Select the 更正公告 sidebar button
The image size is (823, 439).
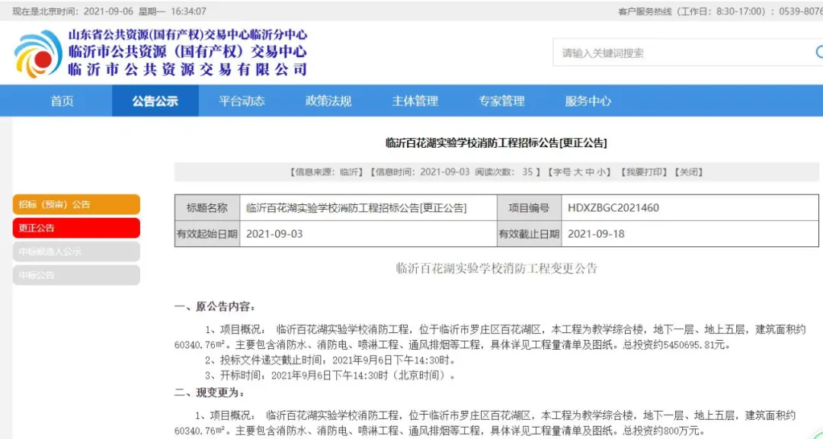point(77,228)
